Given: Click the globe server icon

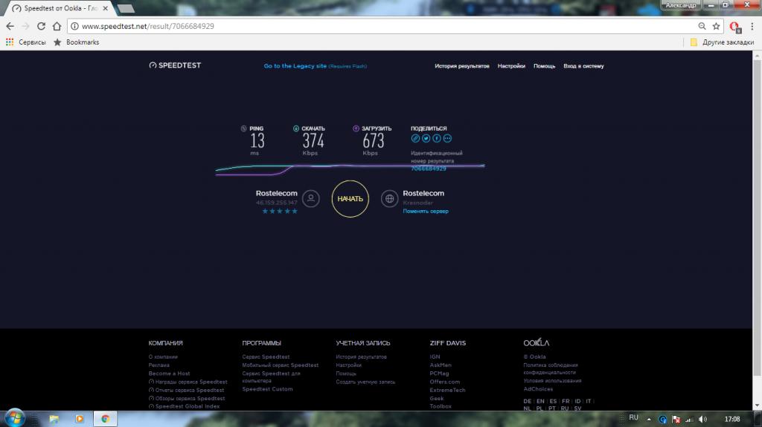Looking at the screenshot, I should [x=389, y=198].
